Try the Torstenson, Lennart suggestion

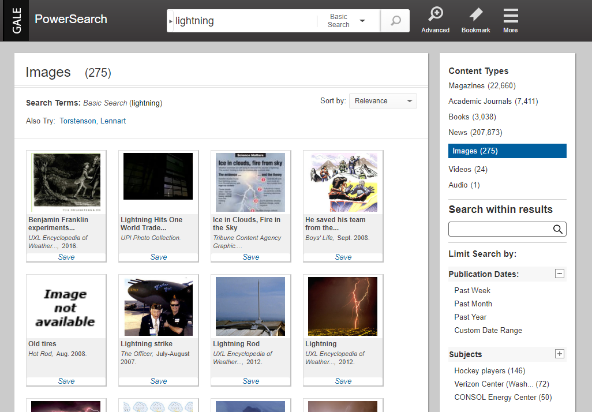92,121
